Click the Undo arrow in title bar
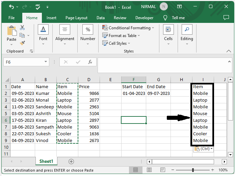Viewport: 235px width, 176px height. click(x=12, y=7)
